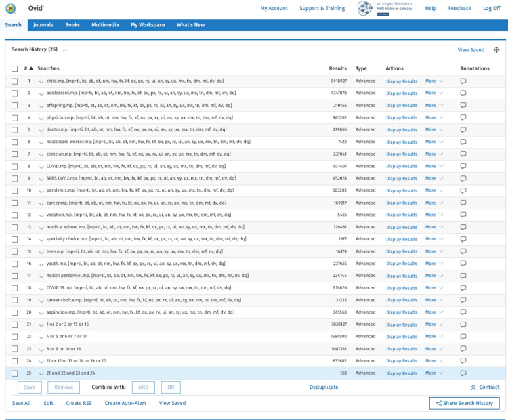Tick checkbox for search 23
The width and height of the screenshot is (508, 420).
click(x=15, y=349)
